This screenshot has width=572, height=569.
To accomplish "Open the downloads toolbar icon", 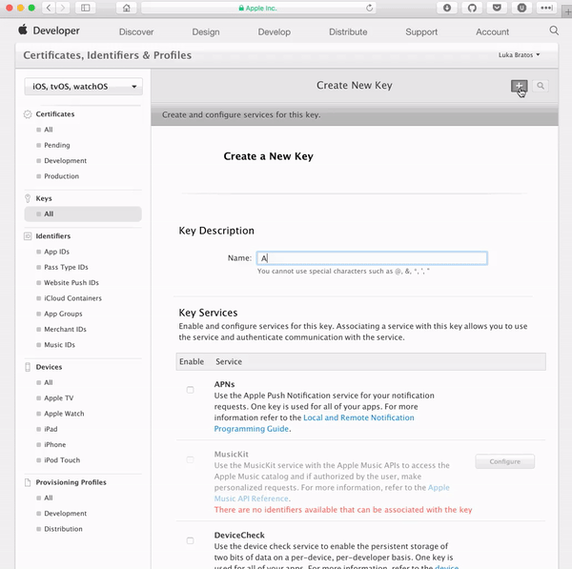I will click(447, 8).
